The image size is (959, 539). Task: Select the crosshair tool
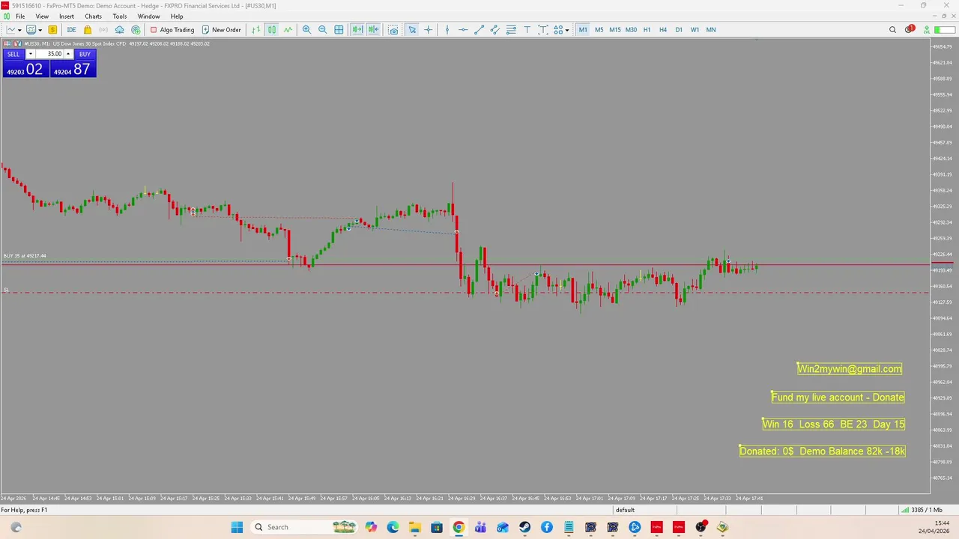click(x=428, y=30)
